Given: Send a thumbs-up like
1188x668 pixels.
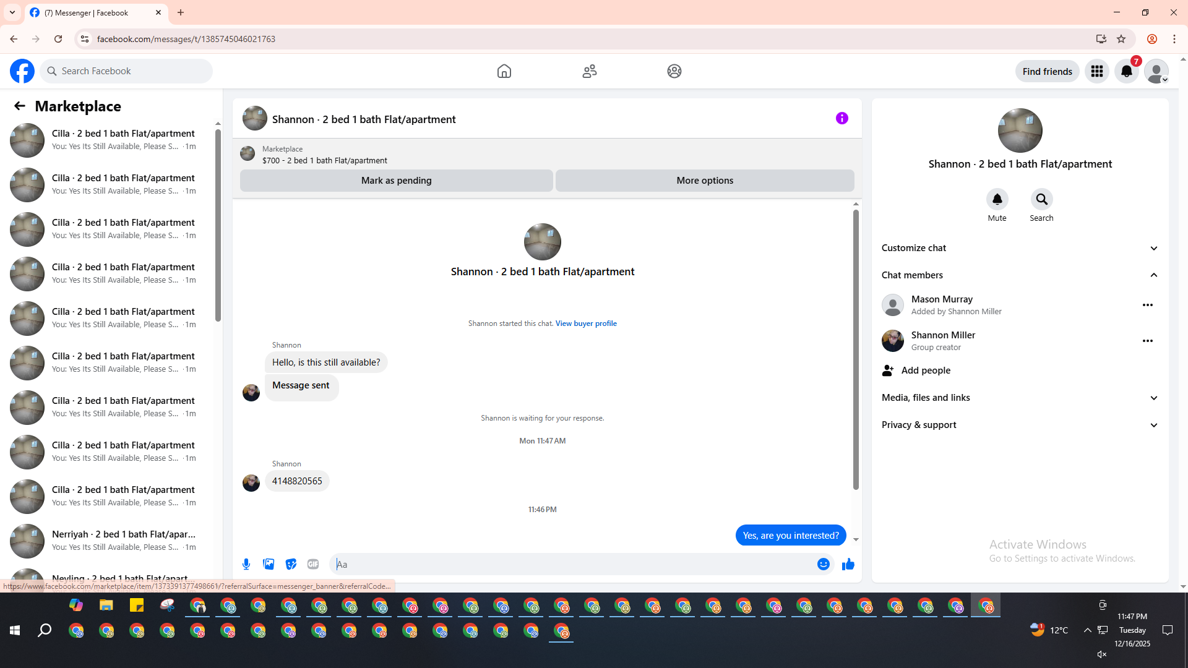Looking at the screenshot, I should click(x=848, y=564).
